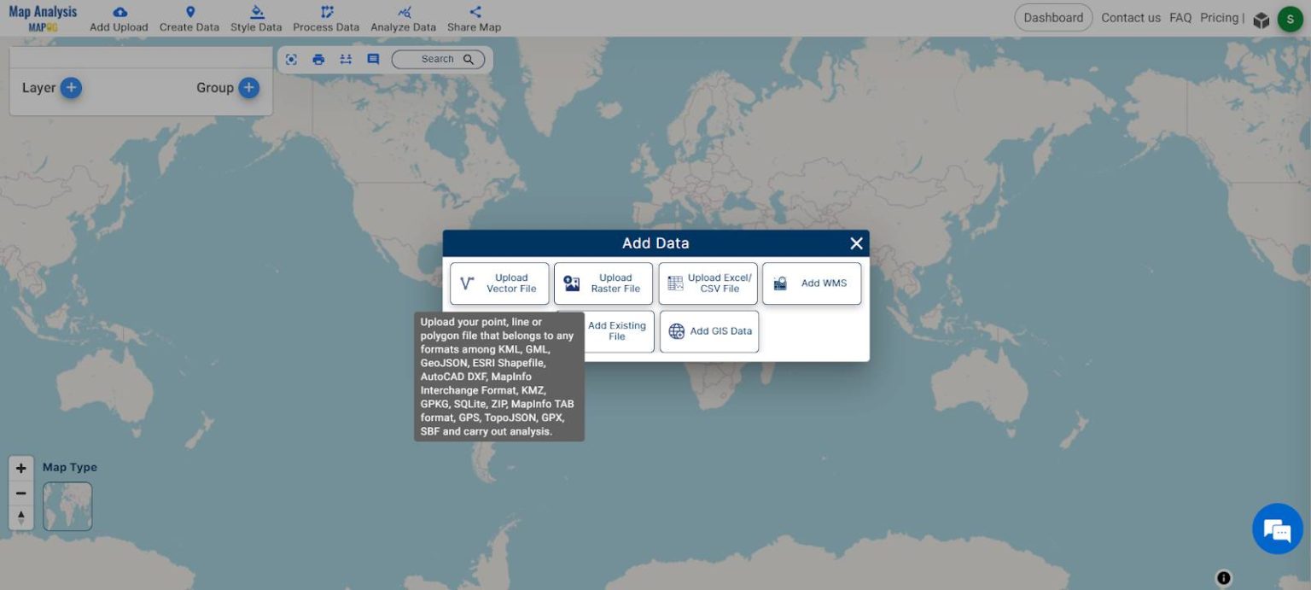Open the Style Data menu
The image size is (1311, 590).
click(256, 19)
